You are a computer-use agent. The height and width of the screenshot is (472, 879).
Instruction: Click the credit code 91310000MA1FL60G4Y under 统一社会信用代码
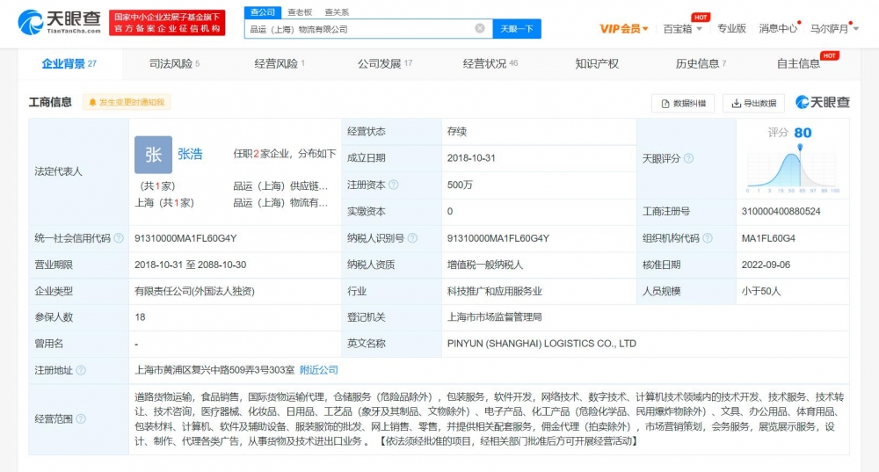pyautogui.click(x=185, y=238)
